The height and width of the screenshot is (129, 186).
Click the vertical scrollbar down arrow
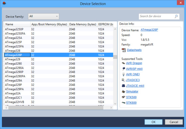115,104
